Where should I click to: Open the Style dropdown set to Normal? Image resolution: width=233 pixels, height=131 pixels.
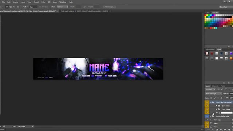62,7
